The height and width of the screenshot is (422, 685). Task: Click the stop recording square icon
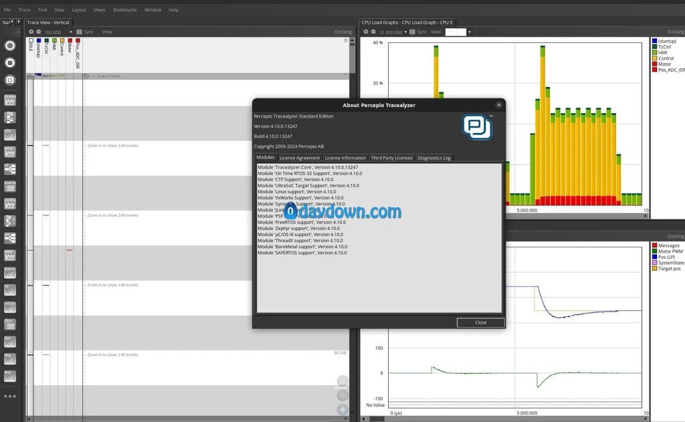pos(9,63)
